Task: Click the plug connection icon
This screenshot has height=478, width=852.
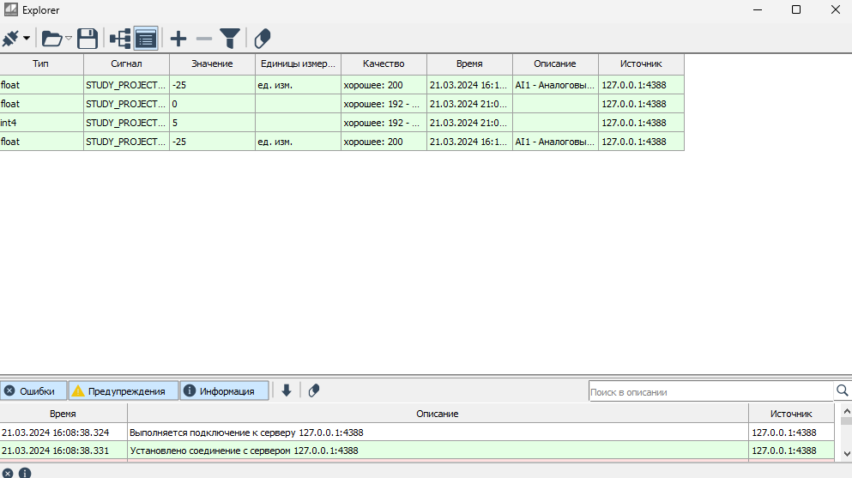Action: (x=11, y=38)
